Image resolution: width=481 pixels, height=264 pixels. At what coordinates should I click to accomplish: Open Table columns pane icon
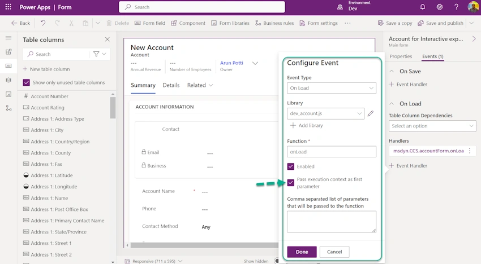point(8,66)
